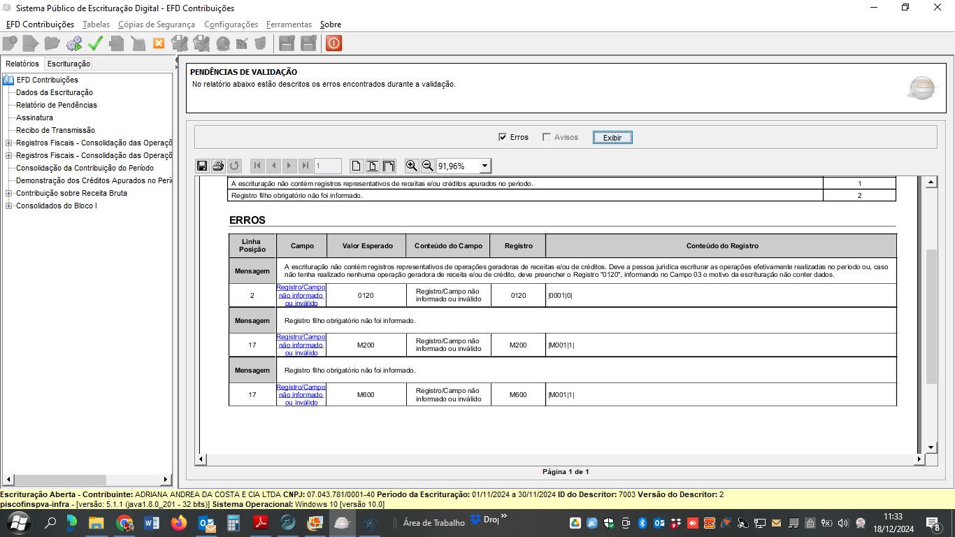Expand the first Registros Fiscais tree node
Viewport: 955px width, 537px height.
coord(8,143)
